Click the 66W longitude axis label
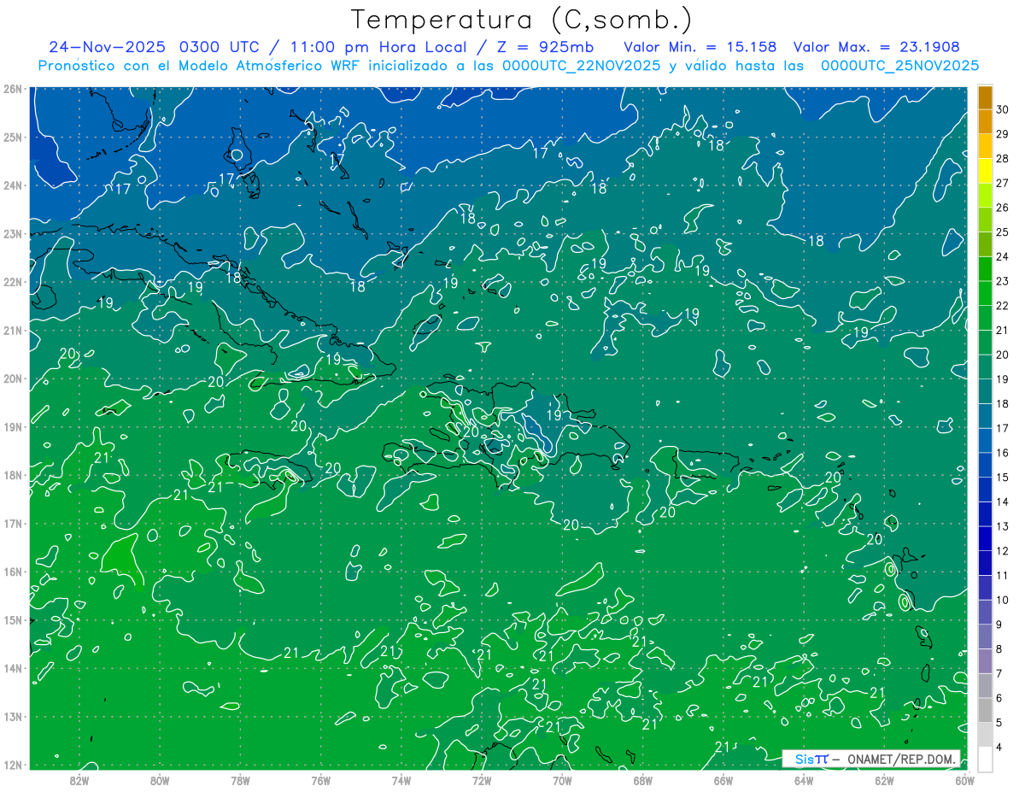This screenshot has height=792, width=1025. tap(723, 780)
